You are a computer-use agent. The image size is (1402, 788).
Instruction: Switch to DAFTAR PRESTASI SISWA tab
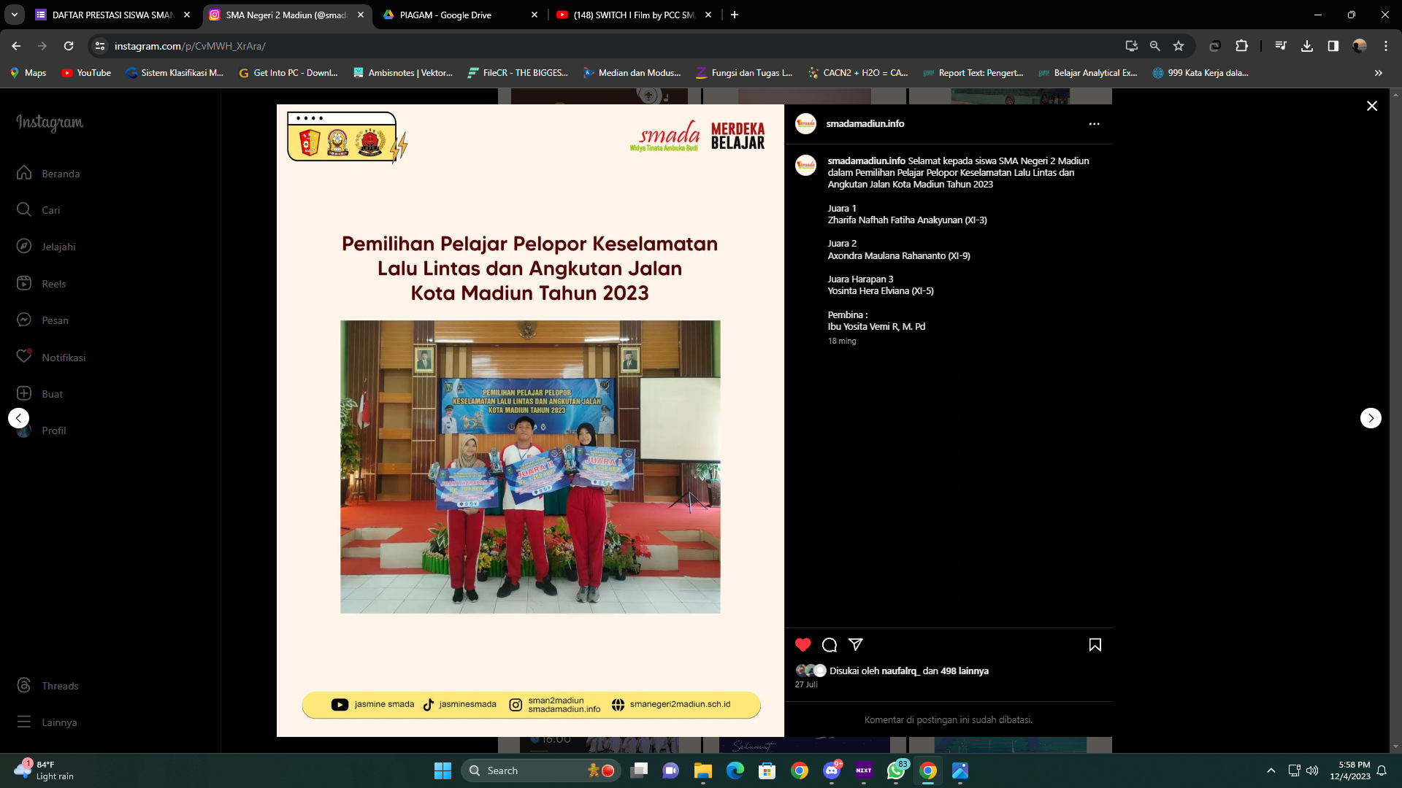pos(113,15)
